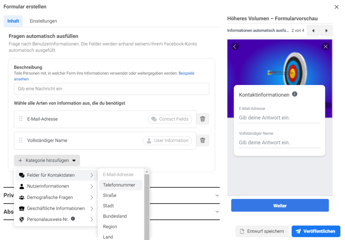Click the Weiter button in preview
The width and height of the screenshot is (345, 240).
pos(280,205)
